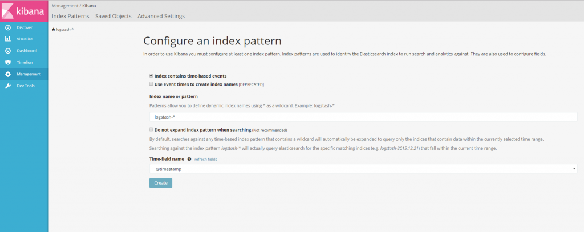Click the Management breadcrumb link
Screen dimensions: 584x232
pos(65,6)
